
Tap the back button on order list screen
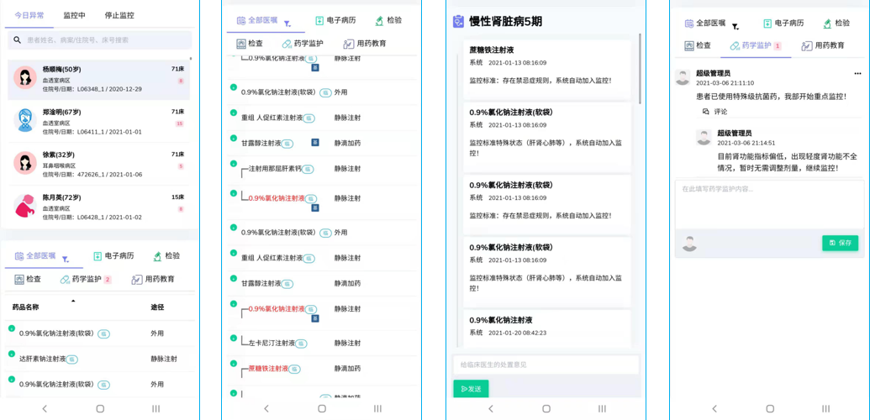pos(266,408)
